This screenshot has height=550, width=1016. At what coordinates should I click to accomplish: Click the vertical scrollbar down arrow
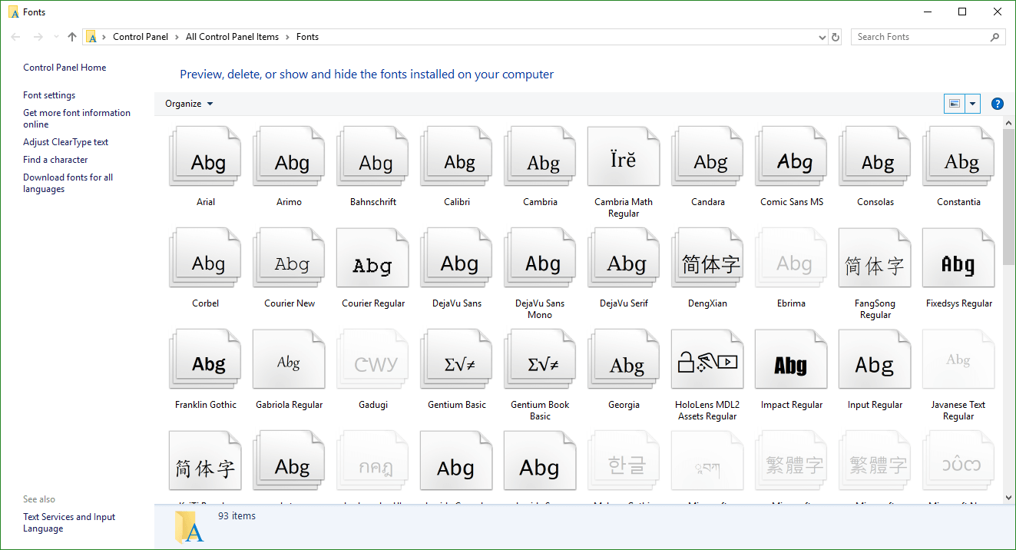point(1008,498)
